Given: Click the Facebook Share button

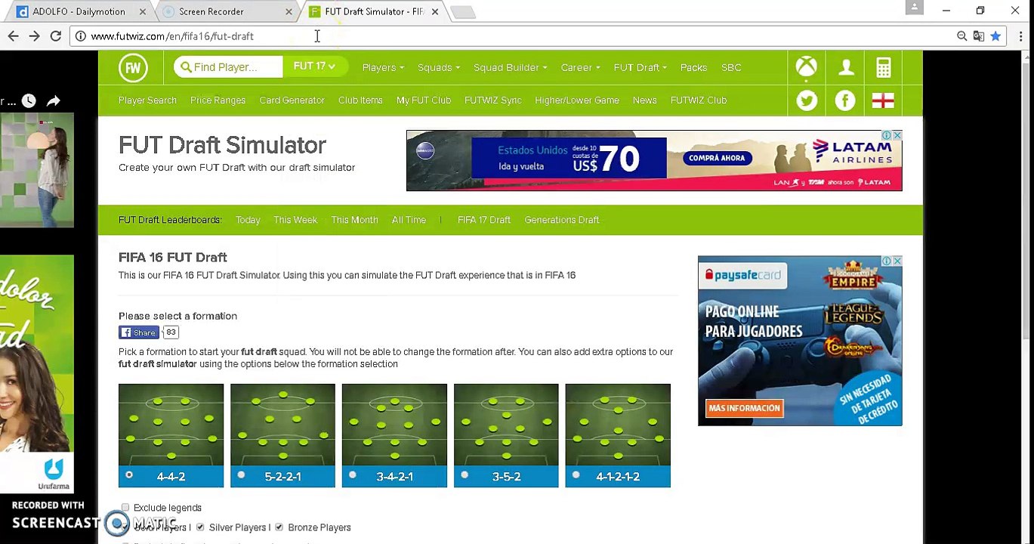Looking at the screenshot, I should tap(138, 332).
